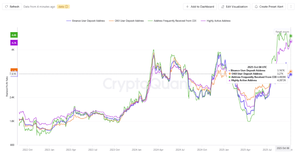Click the purple 4.2K axis value label
The image size is (297, 159).
[x=14, y=42]
